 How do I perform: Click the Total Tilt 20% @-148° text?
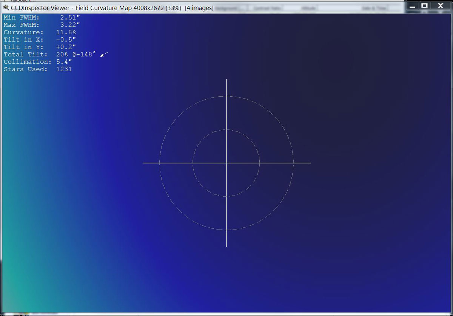75,54
